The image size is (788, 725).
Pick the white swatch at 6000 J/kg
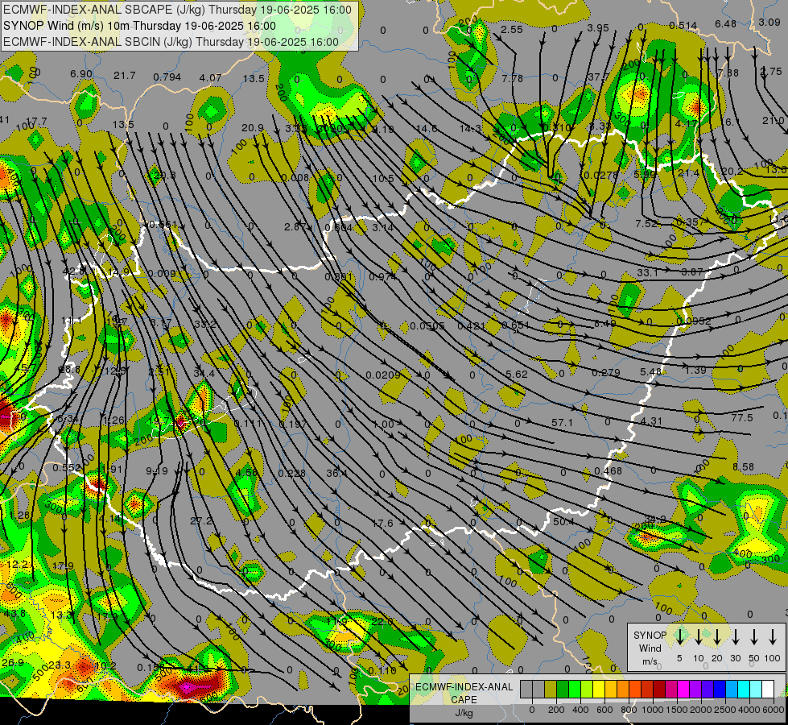(767, 689)
